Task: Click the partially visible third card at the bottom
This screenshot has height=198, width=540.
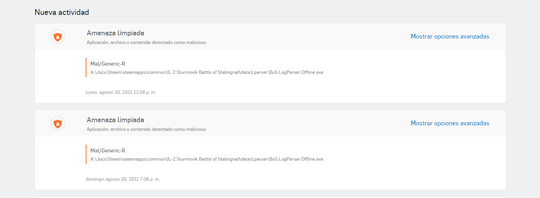Action: click(x=270, y=197)
